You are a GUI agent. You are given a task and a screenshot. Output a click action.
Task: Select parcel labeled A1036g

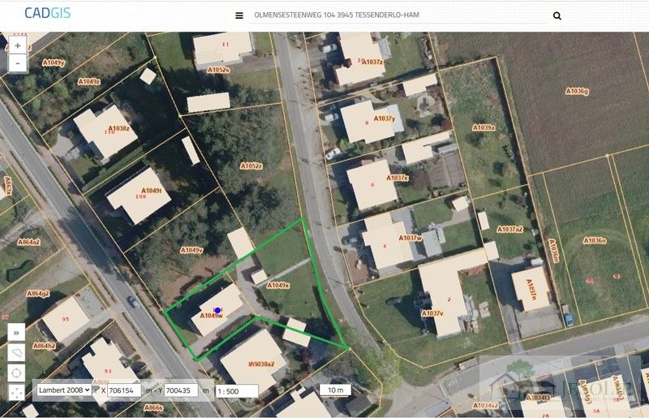[577, 91]
